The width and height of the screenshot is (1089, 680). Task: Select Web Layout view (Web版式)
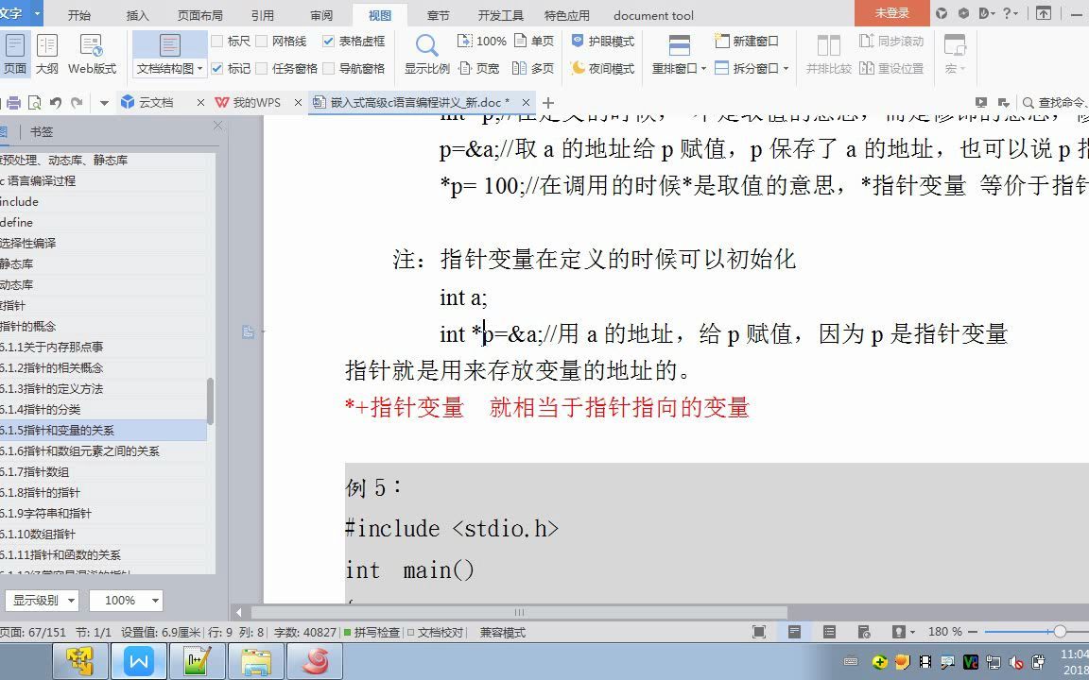tap(91, 52)
